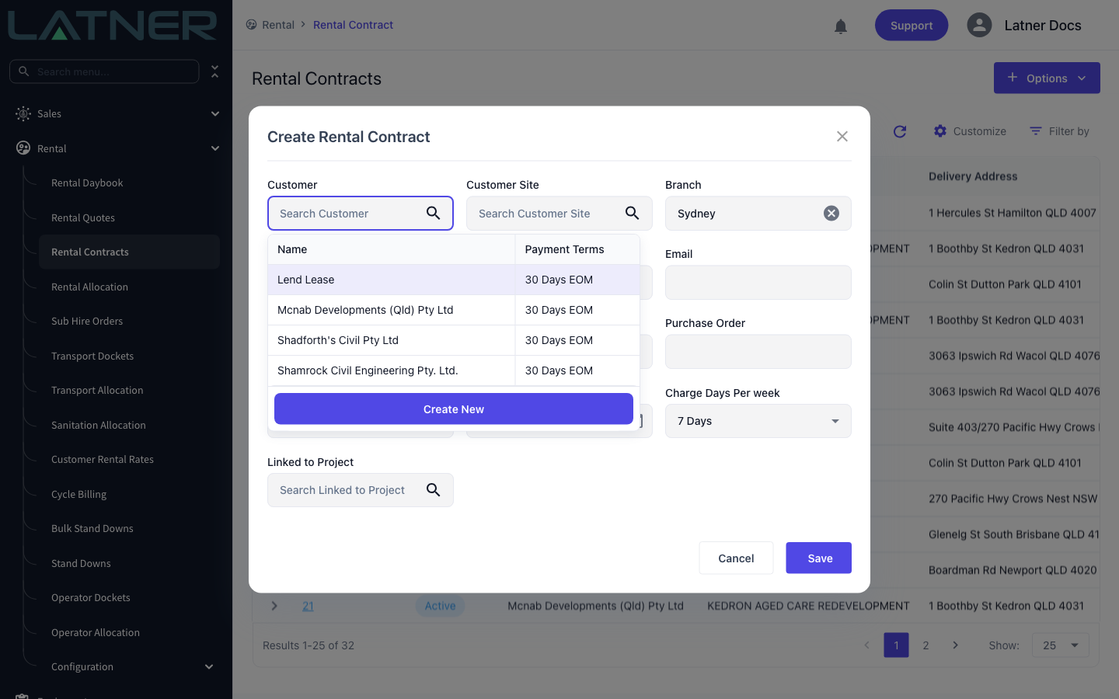Click the Filter by icon
1119x699 pixels.
tap(1035, 131)
